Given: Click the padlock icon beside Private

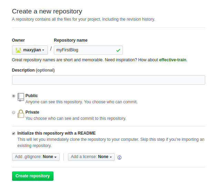Looking at the screenshot, I should [x=21, y=114].
